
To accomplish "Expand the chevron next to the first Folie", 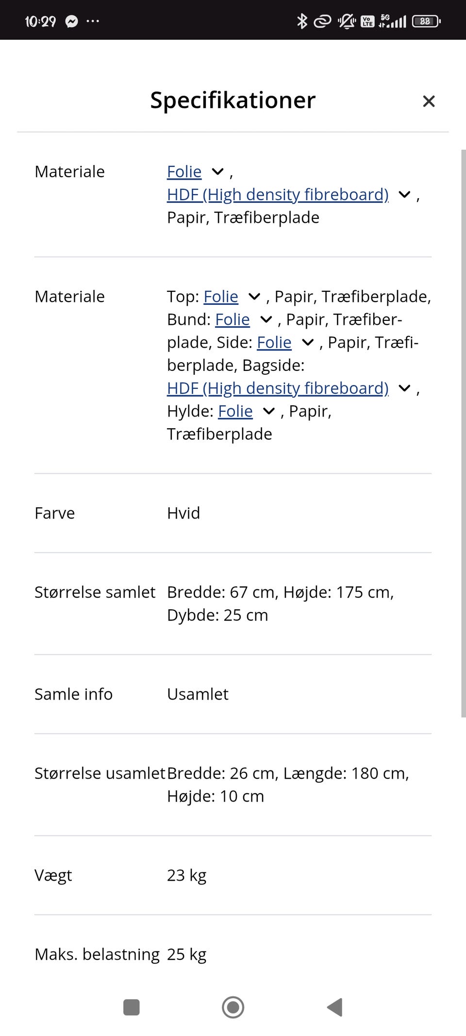I will click(217, 171).
